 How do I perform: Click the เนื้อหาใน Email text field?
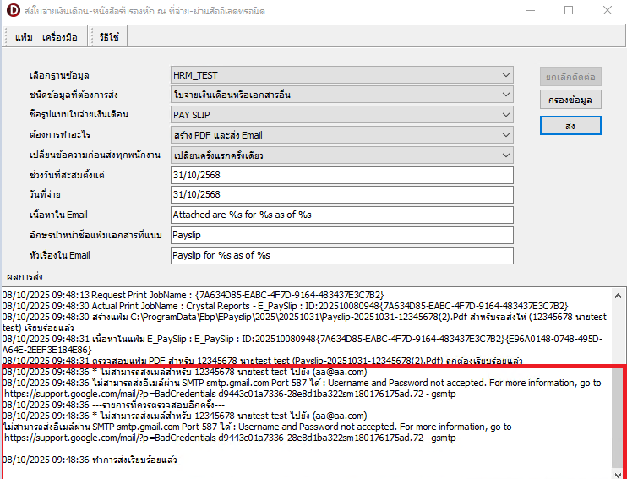click(341, 215)
